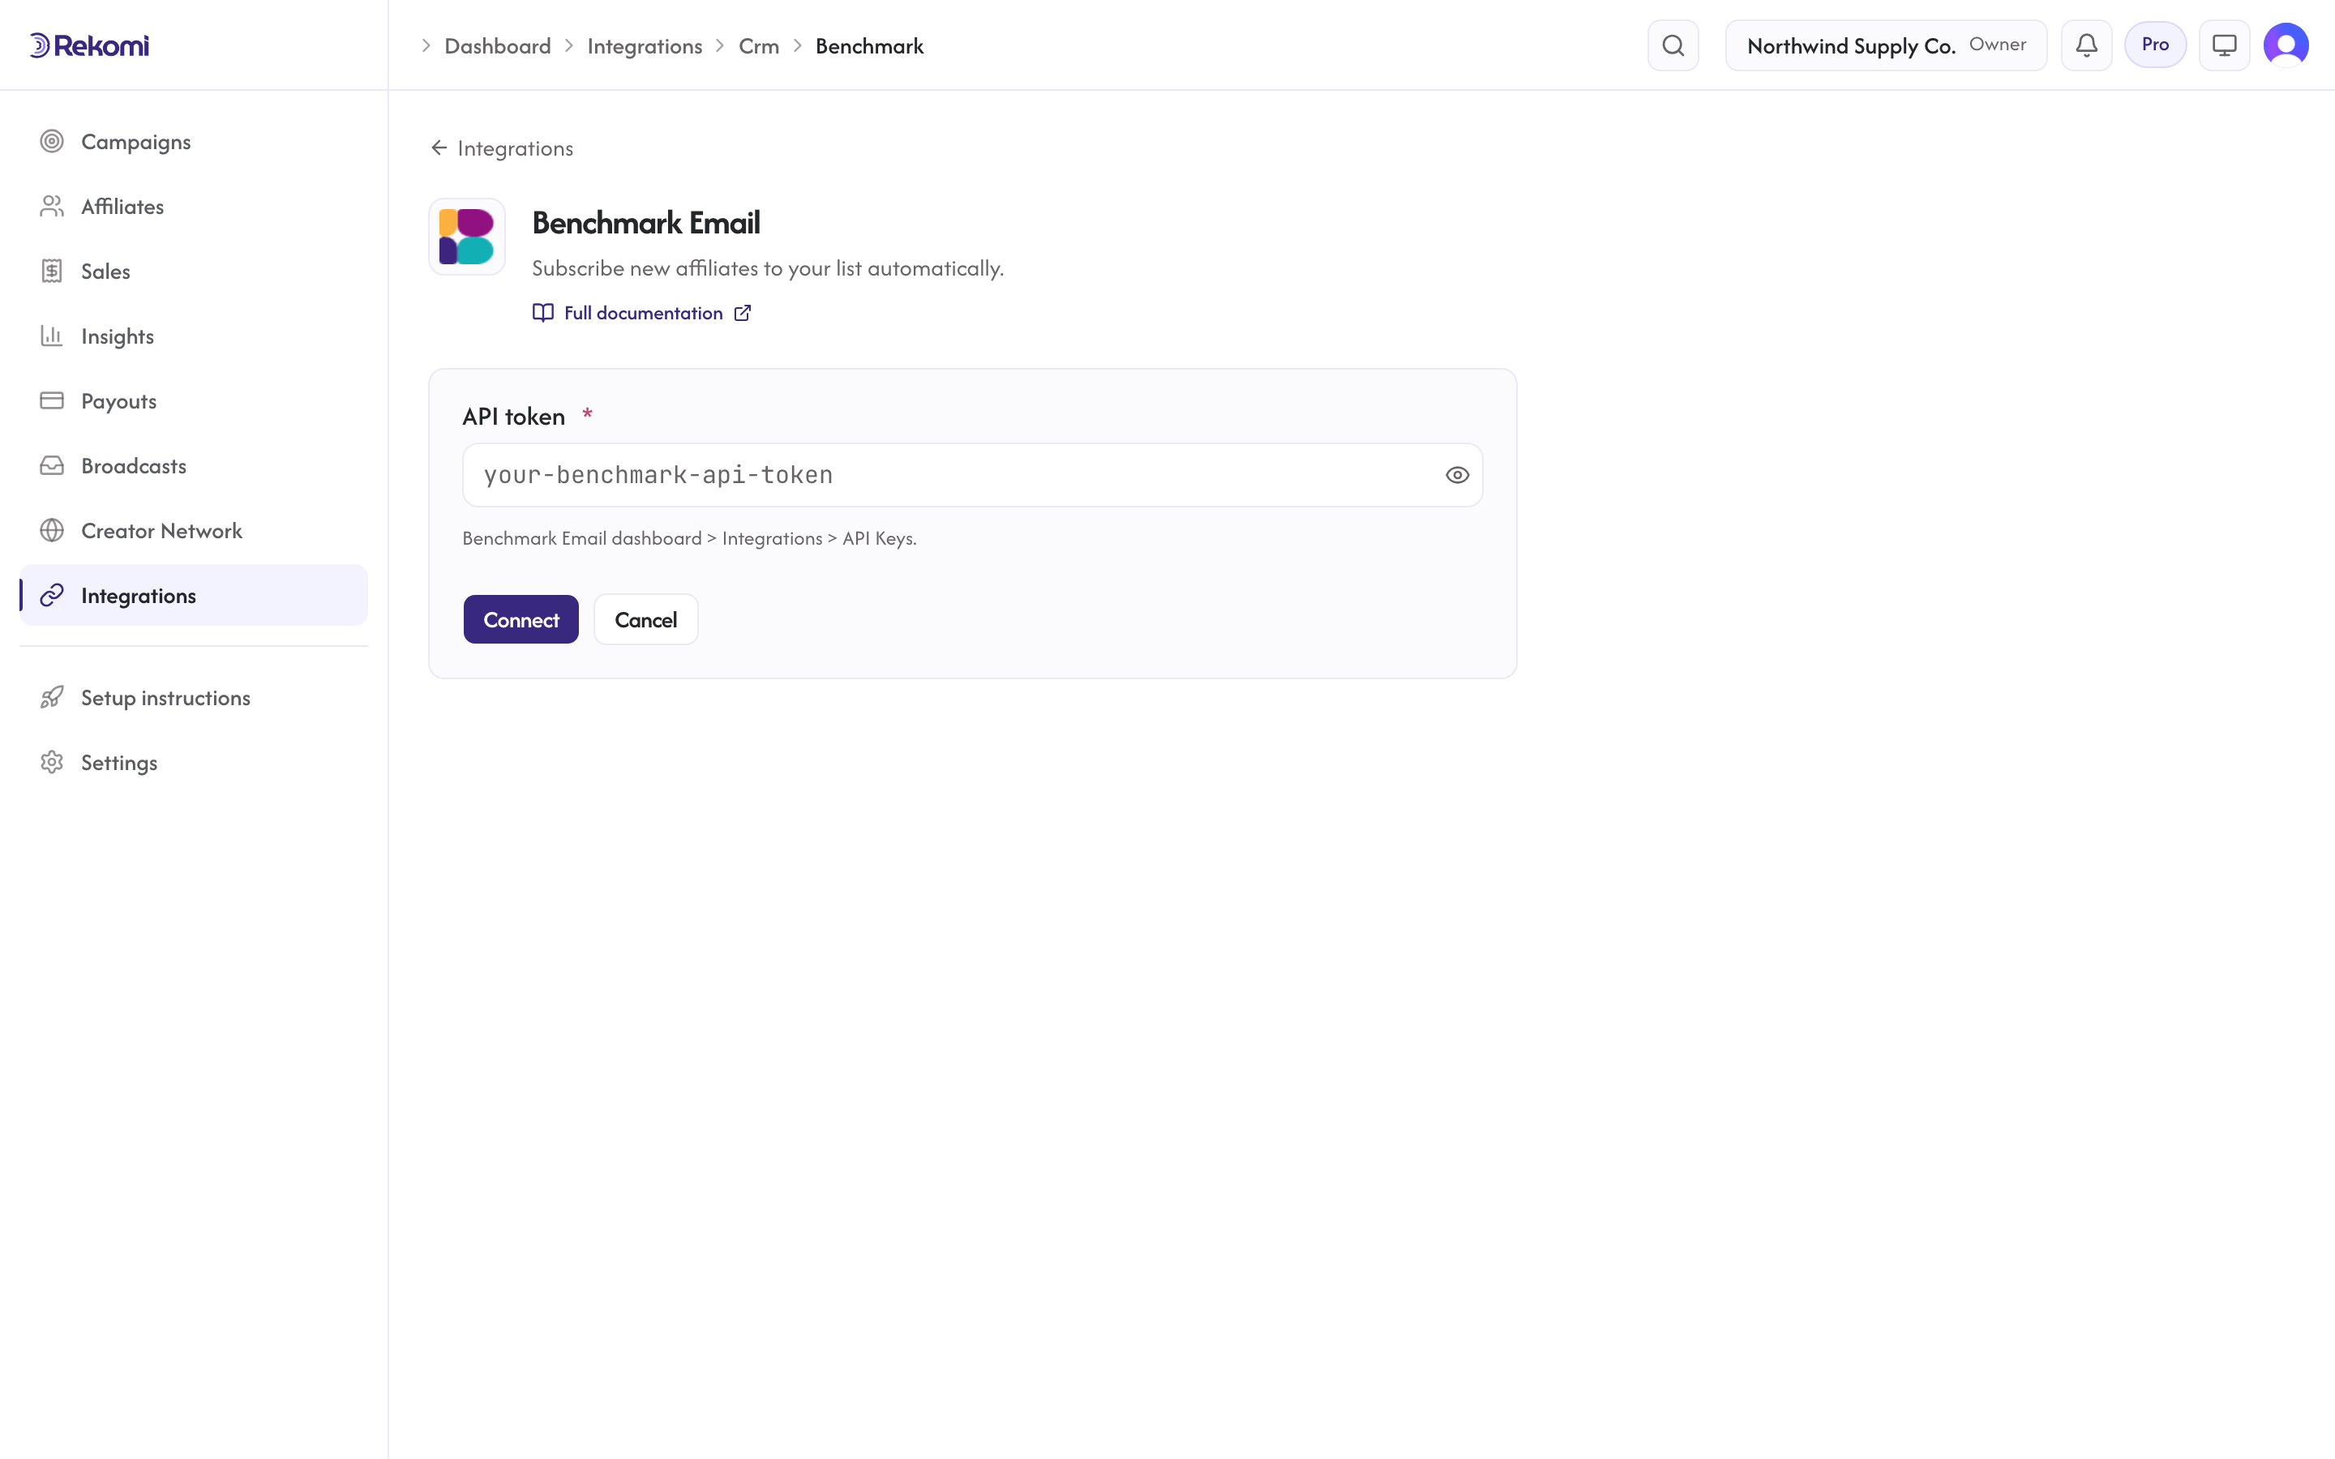Open Broadcasts in the sidebar

(193, 466)
